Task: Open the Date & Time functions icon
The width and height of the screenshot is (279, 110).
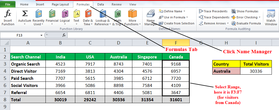Action: click(x=88, y=14)
